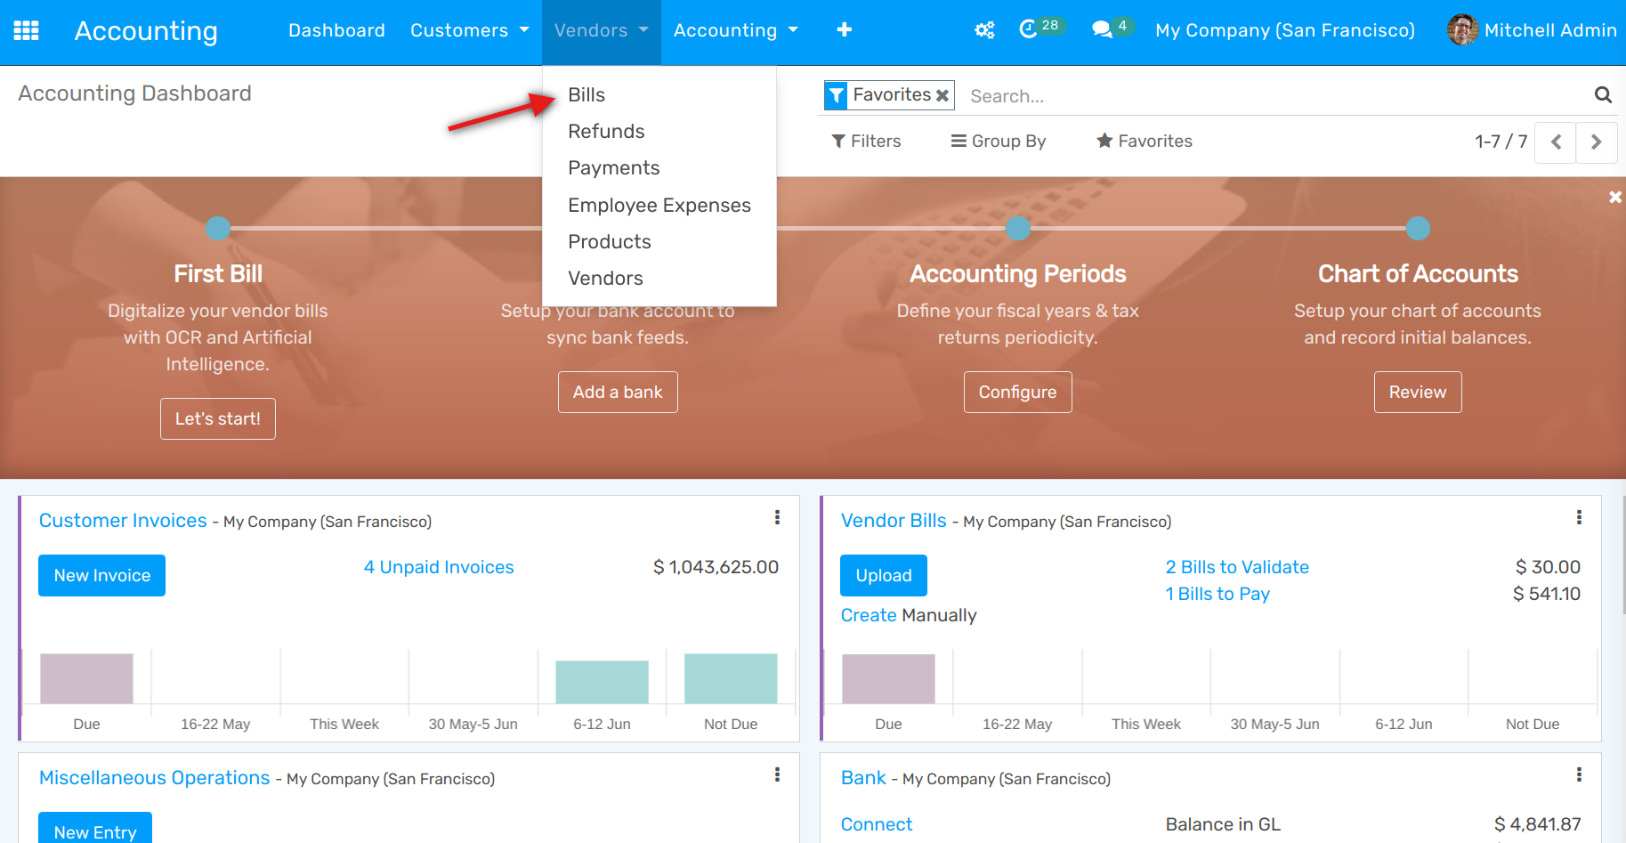The image size is (1626, 843).
Task: Open the apps grid menu
Action: (x=26, y=30)
